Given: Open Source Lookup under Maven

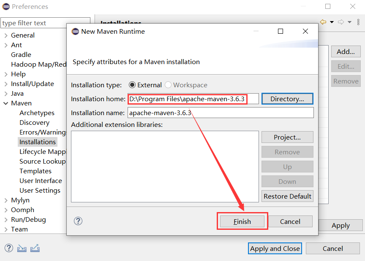Looking at the screenshot, I should pos(43,161).
